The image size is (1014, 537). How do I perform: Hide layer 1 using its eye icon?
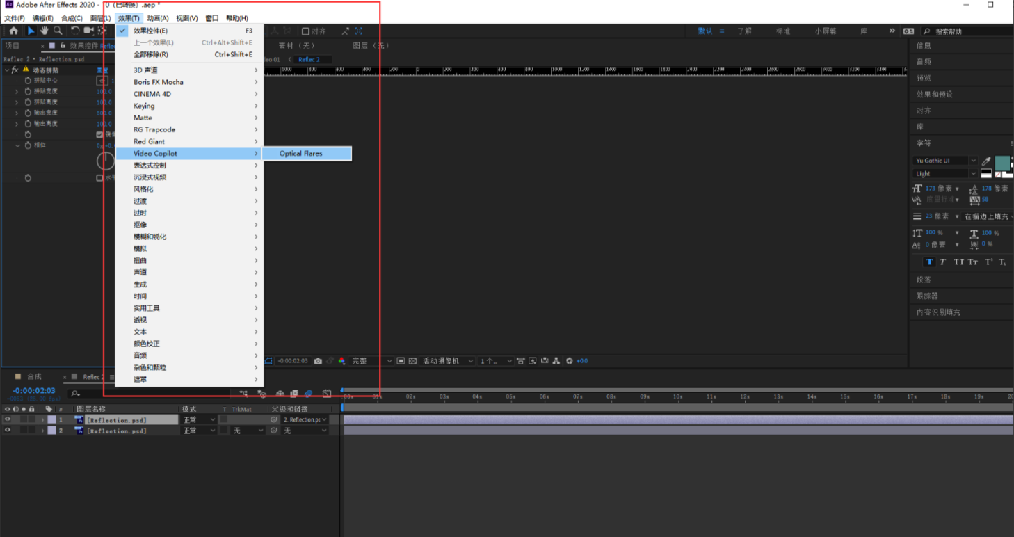pos(8,420)
